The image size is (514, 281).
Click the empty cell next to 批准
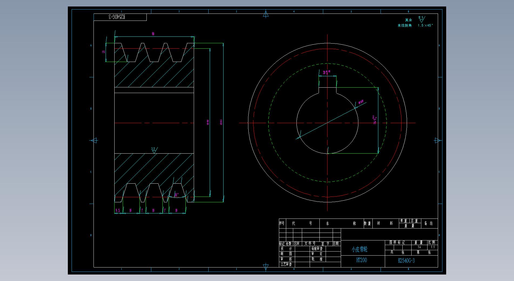(333, 259)
